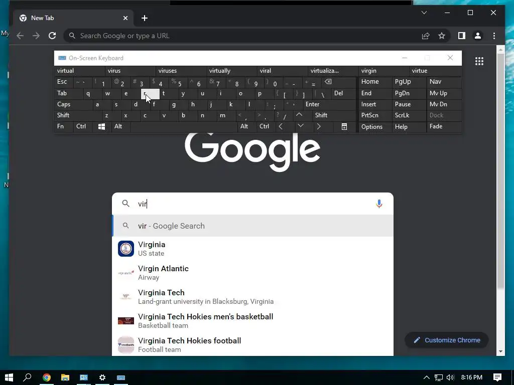This screenshot has height=385, width=514.
Task: Reload the page with Chrome's refresh icon
Action: click(x=52, y=36)
